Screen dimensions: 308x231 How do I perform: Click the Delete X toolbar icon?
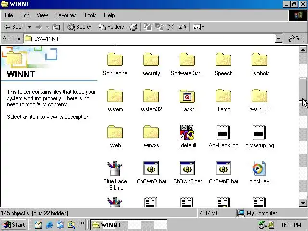(171, 27)
